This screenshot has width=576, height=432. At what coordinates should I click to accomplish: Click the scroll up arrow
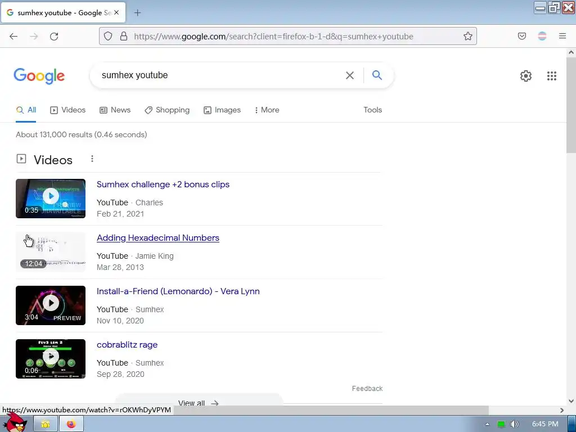(x=571, y=52)
